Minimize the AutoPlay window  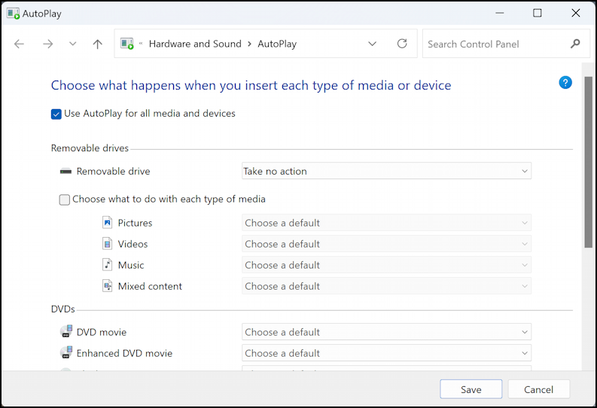[x=500, y=13]
